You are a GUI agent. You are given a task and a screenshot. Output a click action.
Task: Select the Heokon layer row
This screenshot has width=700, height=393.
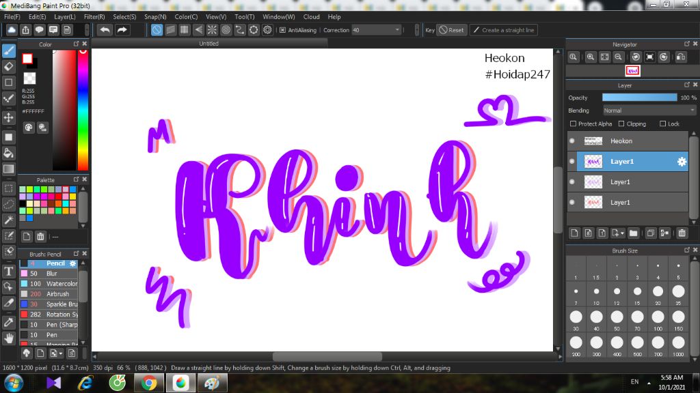[x=628, y=141]
